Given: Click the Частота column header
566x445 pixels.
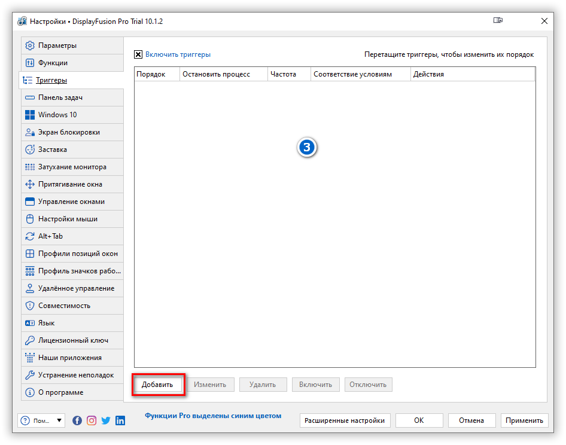Looking at the screenshot, I should [289, 74].
